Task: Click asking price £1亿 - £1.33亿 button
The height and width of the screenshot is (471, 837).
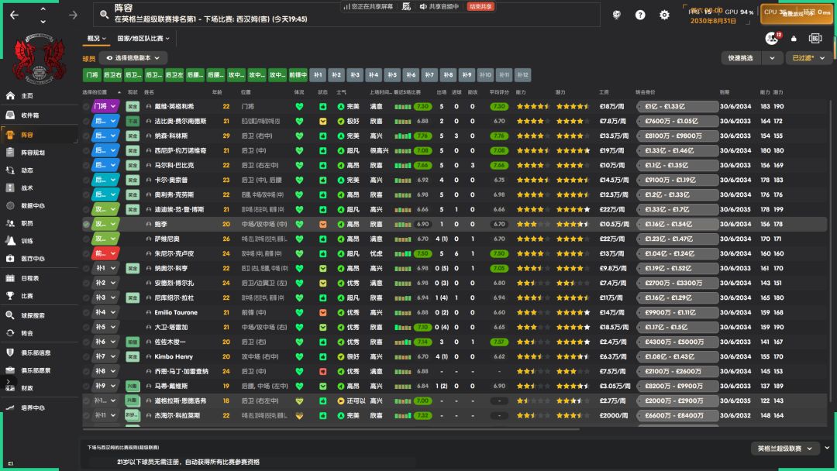Action: [677, 107]
